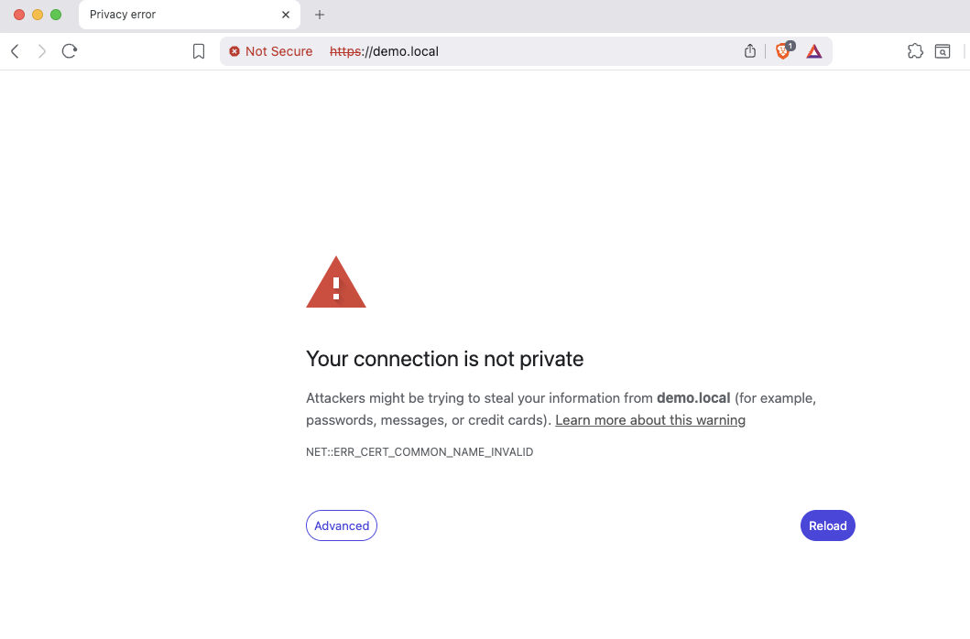Select the Not Secure indicator
Screen dimensions: 970x639
coord(269,51)
